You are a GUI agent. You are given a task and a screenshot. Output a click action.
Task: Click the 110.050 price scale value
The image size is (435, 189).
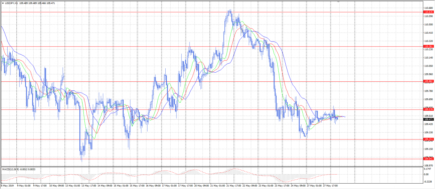coord(429,66)
